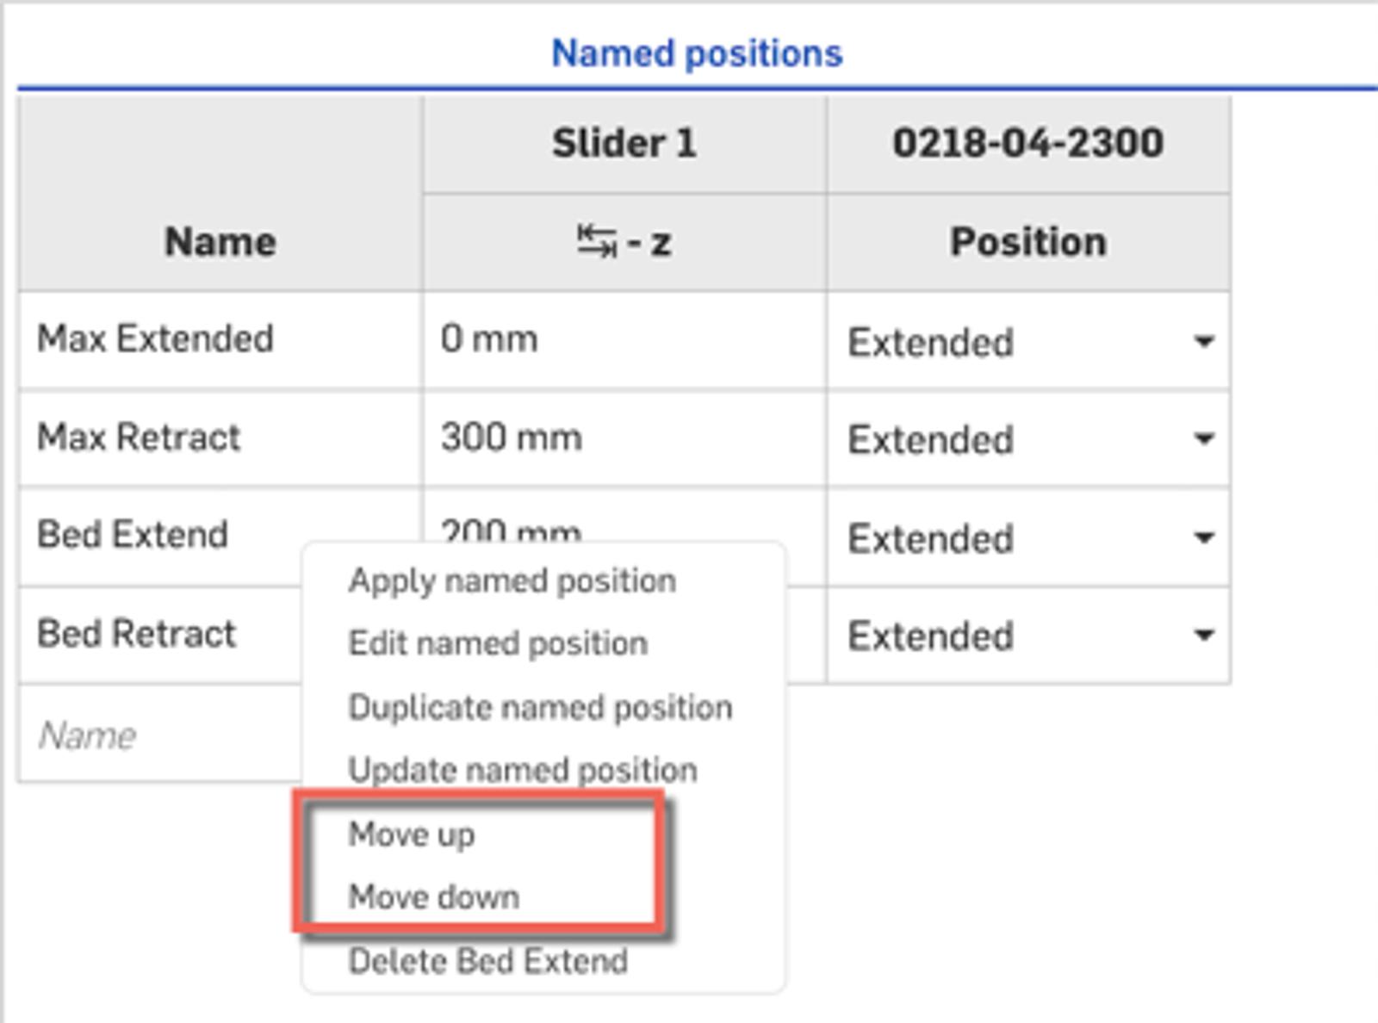Image resolution: width=1378 pixels, height=1023 pixels.
Task: Open the Named positions tab heading
Action: pyautogui.click(x=696, y=53)
